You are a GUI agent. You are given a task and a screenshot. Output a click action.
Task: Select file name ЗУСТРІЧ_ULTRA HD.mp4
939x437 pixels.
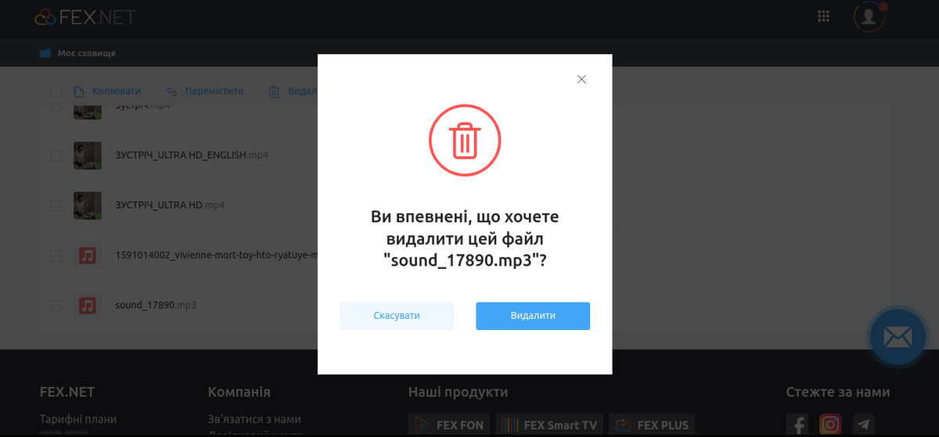[170, 205]
